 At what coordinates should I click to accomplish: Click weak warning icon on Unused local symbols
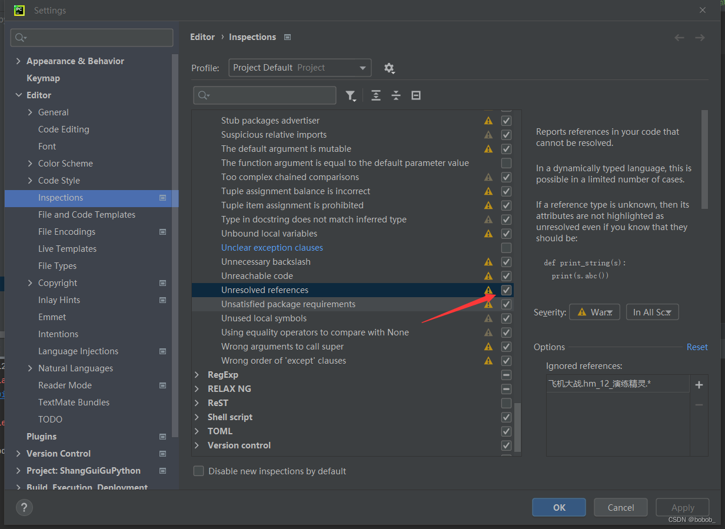click(x=488, y=318)
